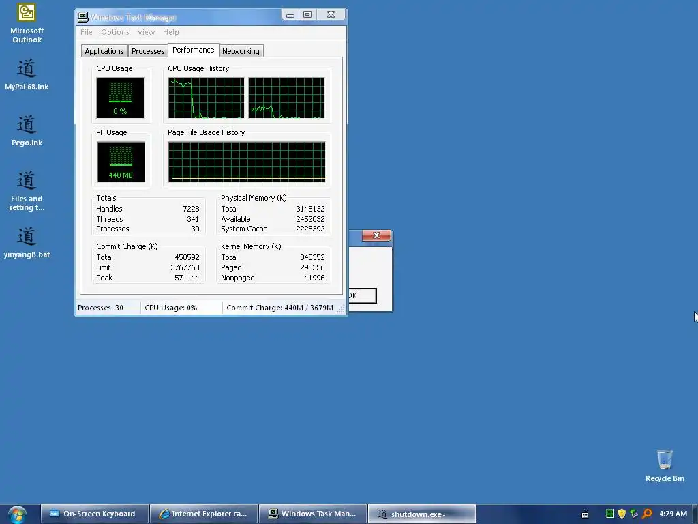Click shutdown.exe taskbar button

[421, 514]
